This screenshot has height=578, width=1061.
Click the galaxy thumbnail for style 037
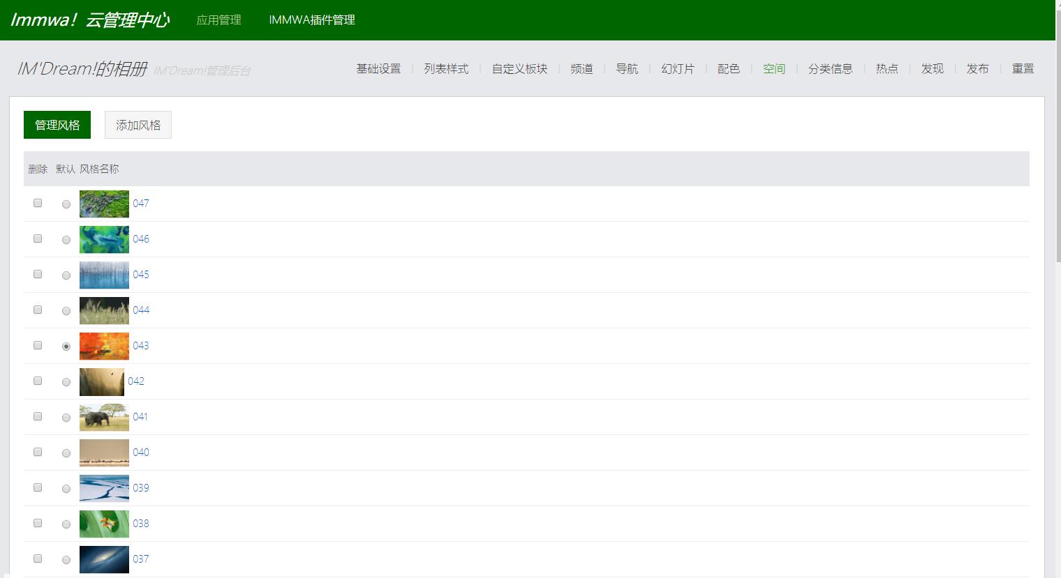(x=104, y=559)
